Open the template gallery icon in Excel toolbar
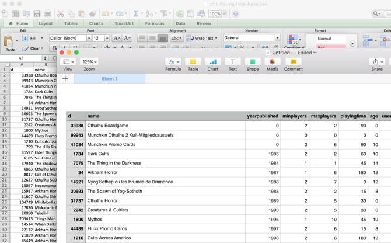Screen dimensions: 391x243 pyautogui.click(x=15, y=13)
